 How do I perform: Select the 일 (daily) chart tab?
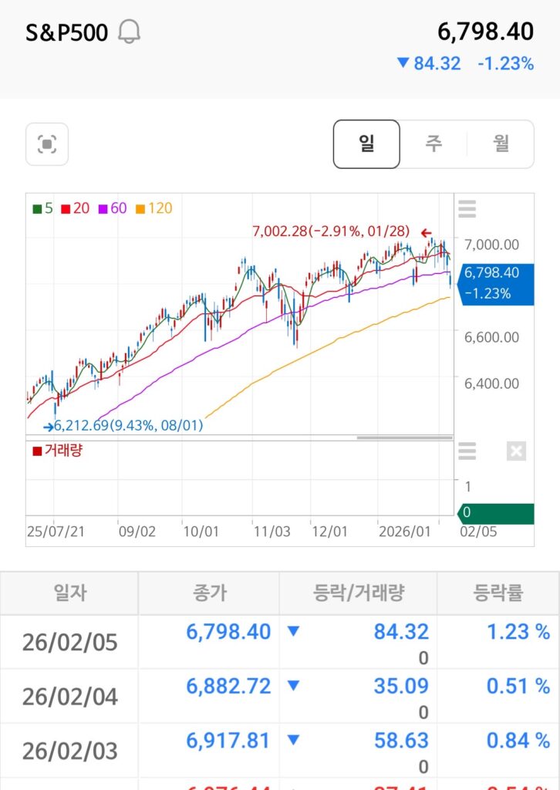[366, 144]
